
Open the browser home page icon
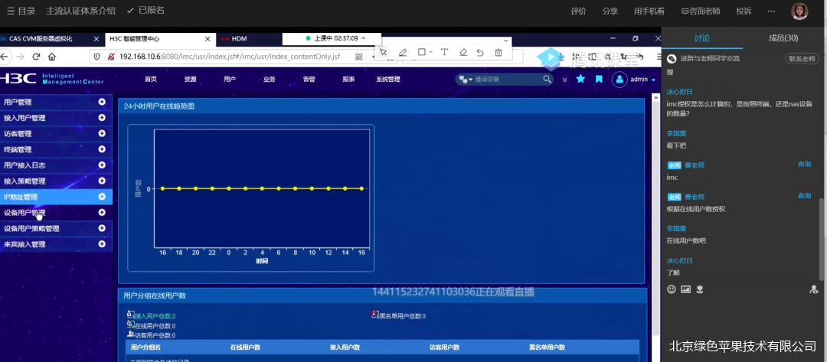[x=52, y=57]
